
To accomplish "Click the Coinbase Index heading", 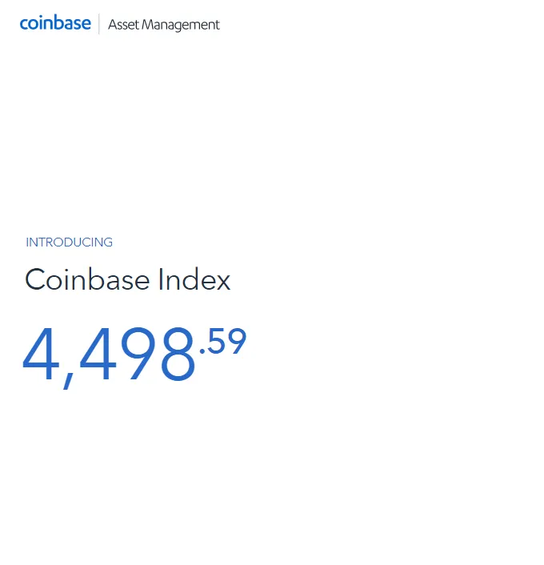I will [x=127, y=279].
